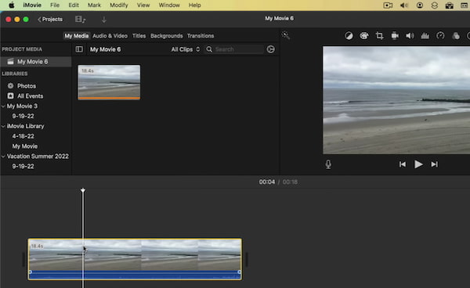Viewport: 470px width, 288px height.
Task: Select My Movie 6 in Project Media
Action: click(36, 62)
